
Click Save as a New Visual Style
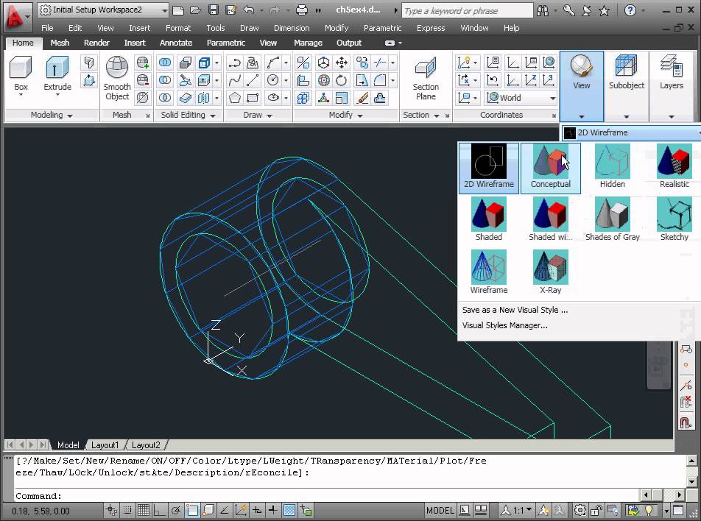515,310
